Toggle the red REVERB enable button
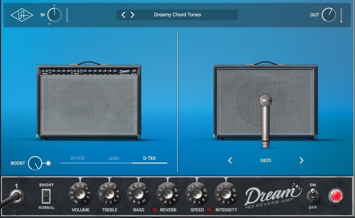 coord(155,210)
